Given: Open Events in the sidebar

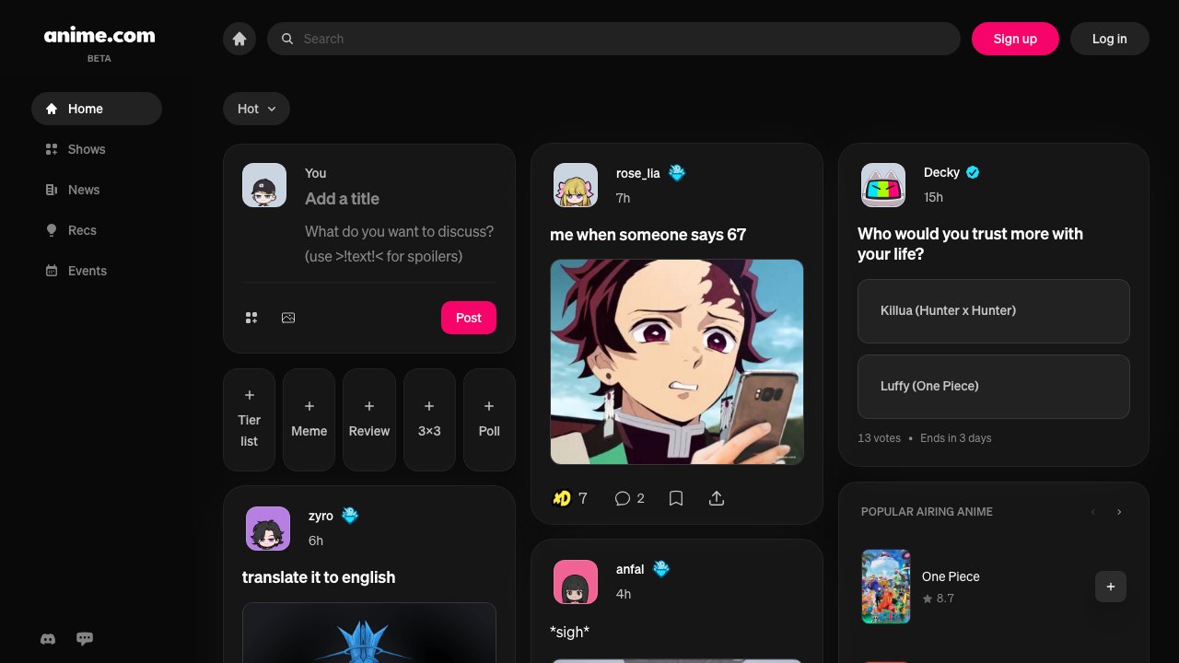Looking at the screenshot, I should pos(97,271).
